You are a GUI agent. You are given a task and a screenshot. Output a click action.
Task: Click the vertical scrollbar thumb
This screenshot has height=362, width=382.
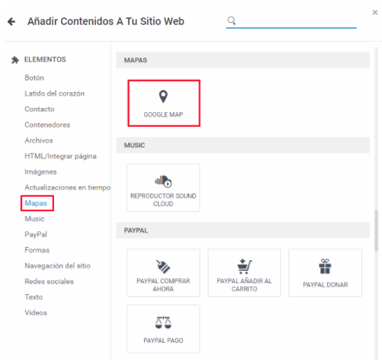(x=376, y=230)
